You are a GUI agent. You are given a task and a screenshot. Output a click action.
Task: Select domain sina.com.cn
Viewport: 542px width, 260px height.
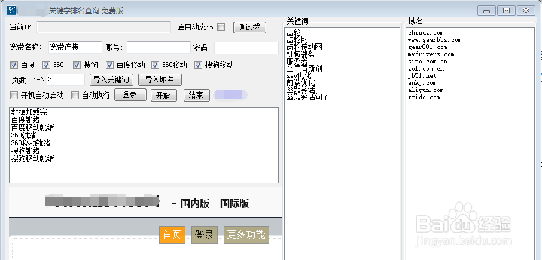(428, 62)
